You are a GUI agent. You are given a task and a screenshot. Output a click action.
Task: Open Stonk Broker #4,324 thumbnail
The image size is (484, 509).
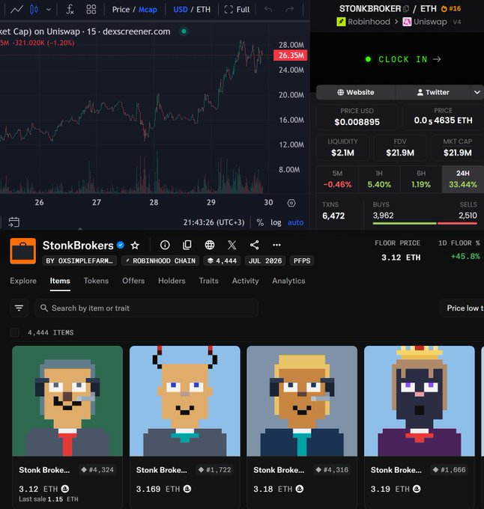pos(67,401)
